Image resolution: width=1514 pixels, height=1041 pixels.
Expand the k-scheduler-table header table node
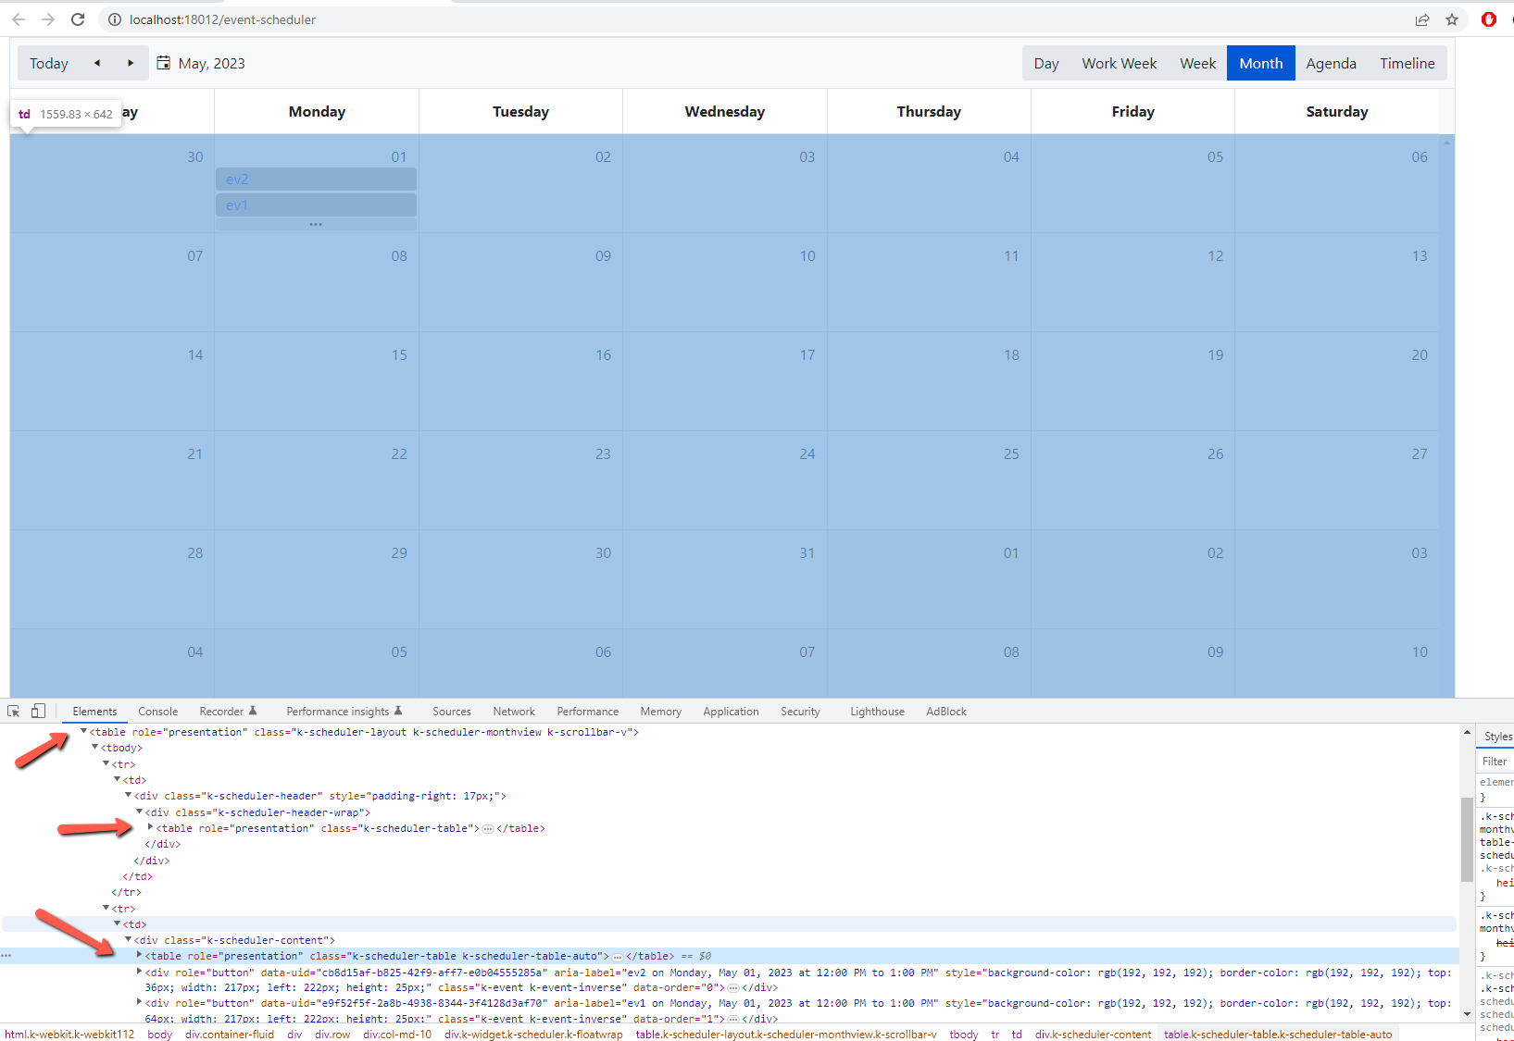coord(150,828)
